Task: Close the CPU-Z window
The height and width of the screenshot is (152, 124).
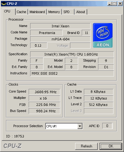Action: coord(120,4)
